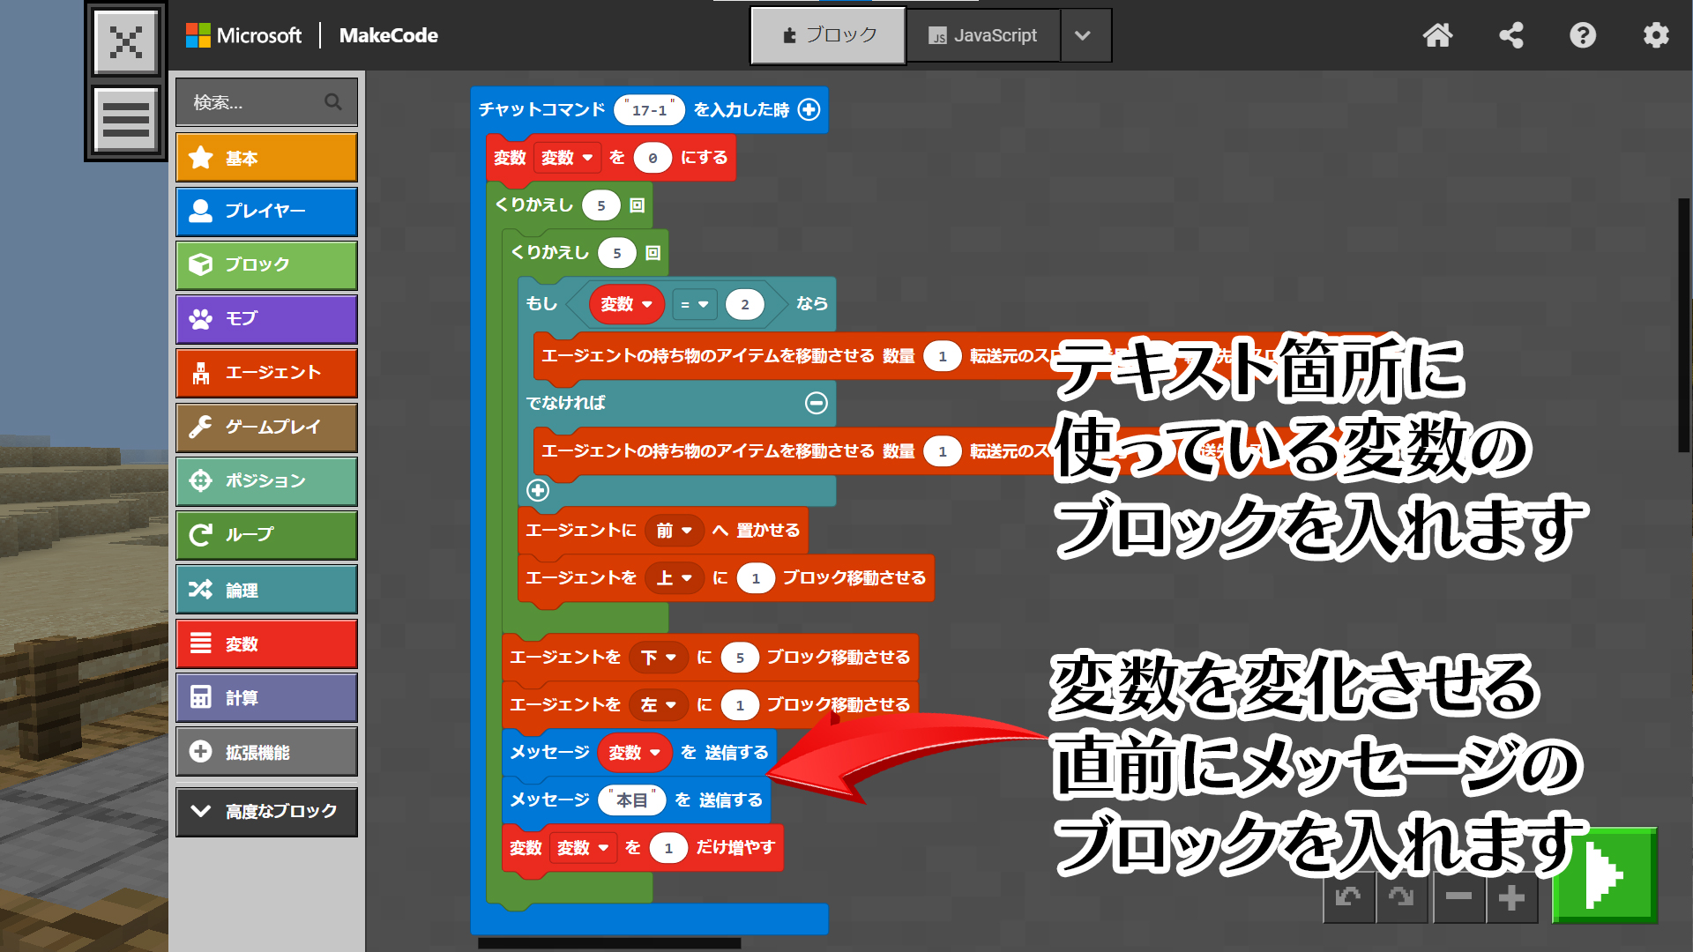Click the Undo arrow icon
This screenshot has height=952, width=1693.
pos(1348,897)
